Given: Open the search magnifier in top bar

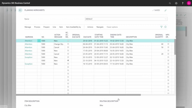Looking at the screenshot, I should coord(170,3).
